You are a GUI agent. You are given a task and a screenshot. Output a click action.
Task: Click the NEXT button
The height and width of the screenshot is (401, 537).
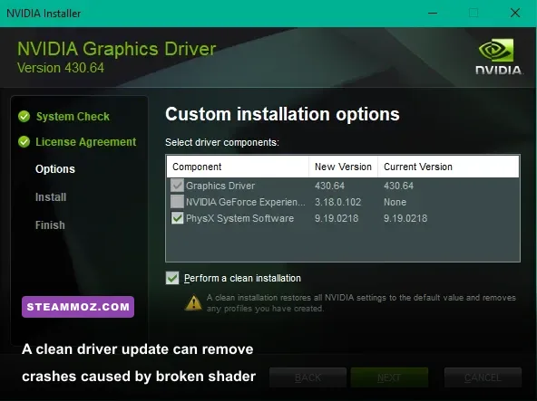click(x=389, y=377)
